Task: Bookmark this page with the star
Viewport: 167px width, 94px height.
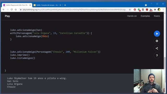Action: tap(130, 10)
